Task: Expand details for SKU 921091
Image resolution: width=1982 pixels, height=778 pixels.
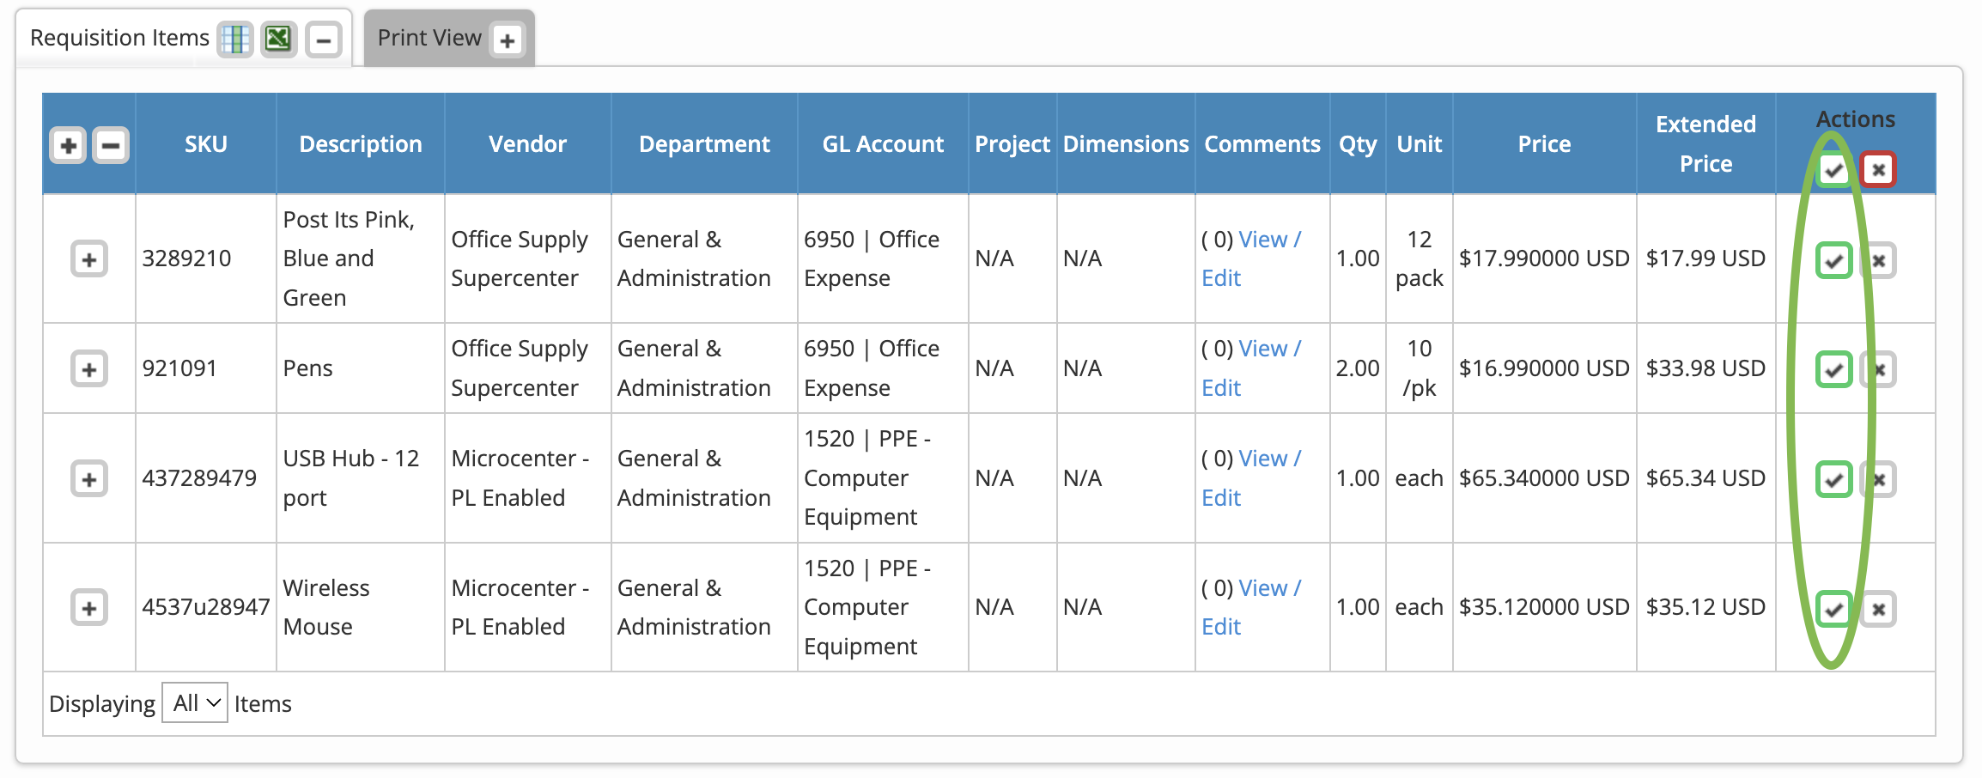Action: point(88,368)
